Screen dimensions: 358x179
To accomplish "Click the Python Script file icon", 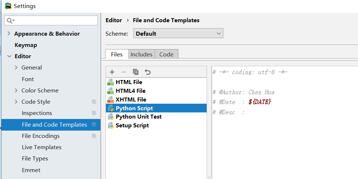I will tap(111, 108).
